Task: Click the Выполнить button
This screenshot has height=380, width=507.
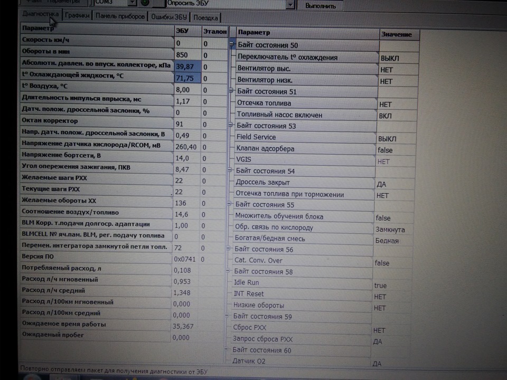Action: (x=320, y=5)
